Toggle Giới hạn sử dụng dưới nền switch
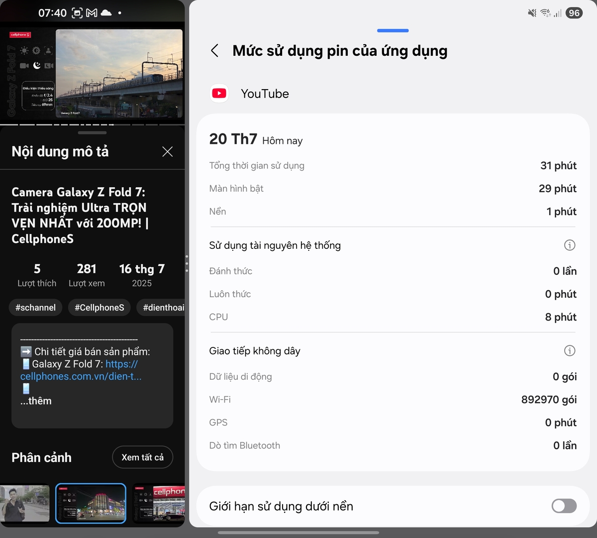 coord(564,506)
